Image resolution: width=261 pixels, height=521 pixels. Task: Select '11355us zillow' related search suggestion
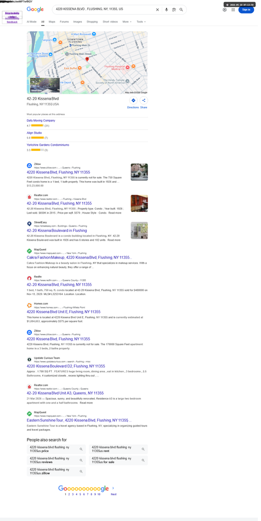(56, 471)
